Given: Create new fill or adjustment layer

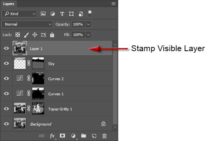Looking at the screenshot, I should [73, 136].
